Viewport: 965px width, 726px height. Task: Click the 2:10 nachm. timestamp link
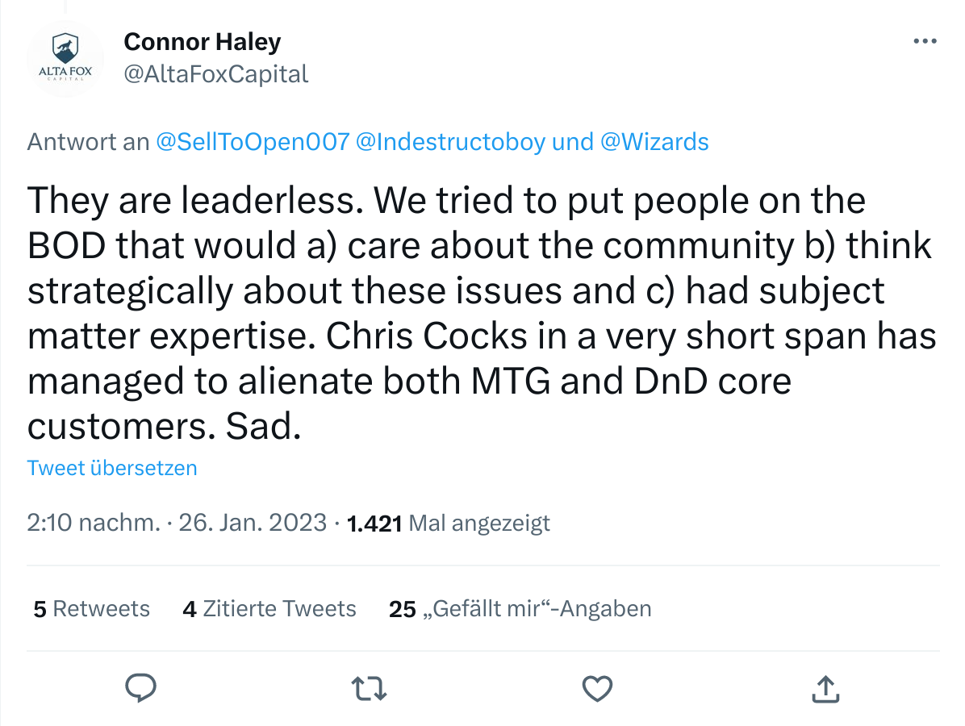(x=93, y=524)
